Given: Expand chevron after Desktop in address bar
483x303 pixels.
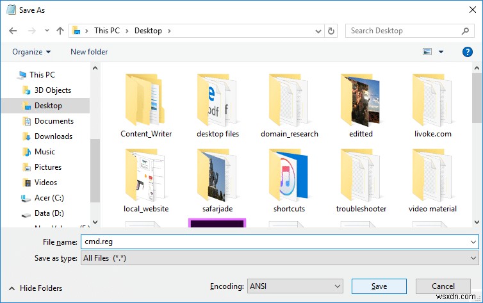Looking at the screenshot, I should pos(169,31).
